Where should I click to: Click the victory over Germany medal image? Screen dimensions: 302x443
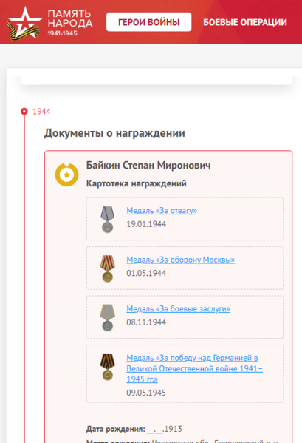[x=107, y=367]
